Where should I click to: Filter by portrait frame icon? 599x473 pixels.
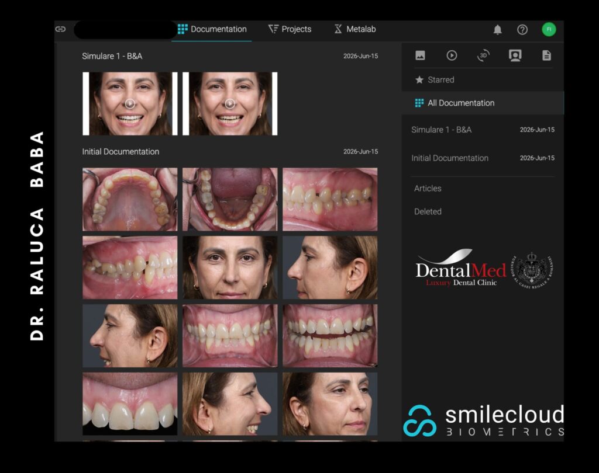[x=515, y=55]
